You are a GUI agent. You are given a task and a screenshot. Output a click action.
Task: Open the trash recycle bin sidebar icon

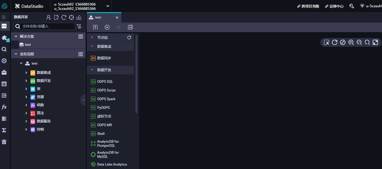pyautogui.click(x=4, y=142)
